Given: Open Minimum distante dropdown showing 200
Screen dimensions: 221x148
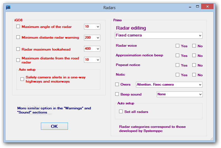Looking at the screenshot, I should pos(92,38).
